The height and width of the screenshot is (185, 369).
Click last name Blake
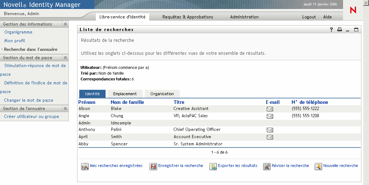116,109
